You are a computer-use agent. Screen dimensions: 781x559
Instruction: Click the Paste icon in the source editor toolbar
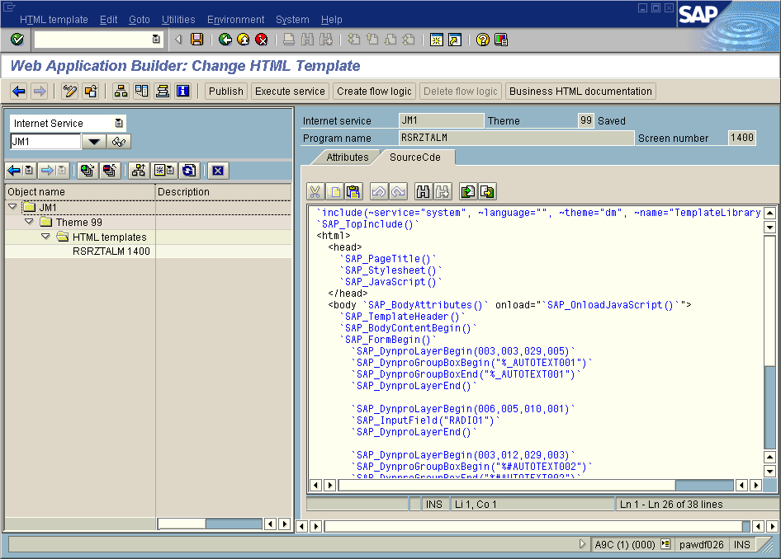[353, 192]
